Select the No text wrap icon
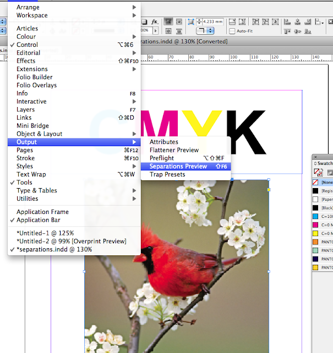Image resolution: width=333 pixels, height=353 pixels. 168,22
